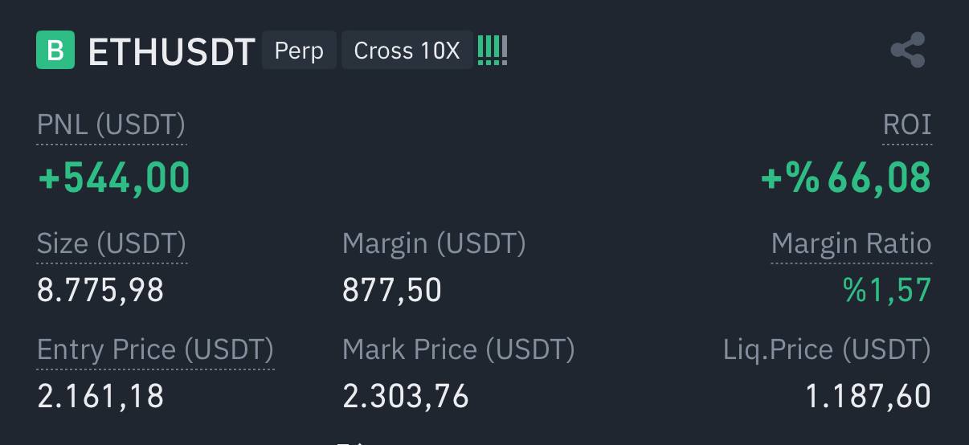969x445 pixels.
Task: Tap the green risk level bars
Action: [x=493, y=51]
